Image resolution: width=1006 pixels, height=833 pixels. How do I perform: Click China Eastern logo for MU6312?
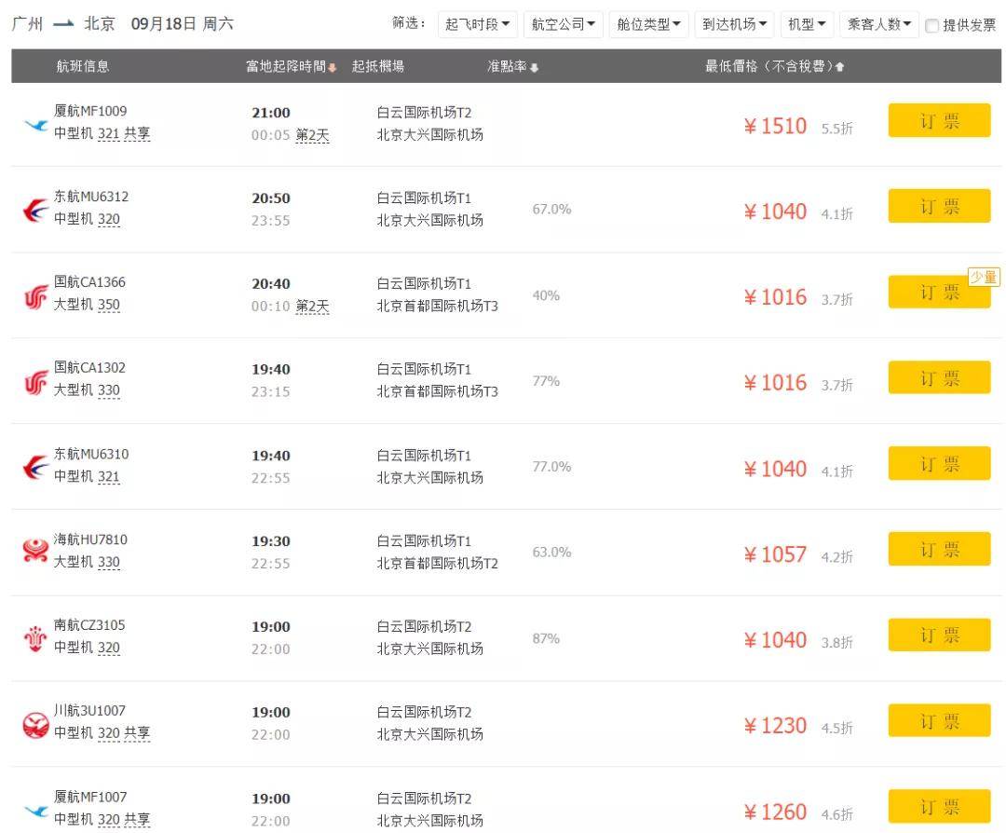(36, 210)
